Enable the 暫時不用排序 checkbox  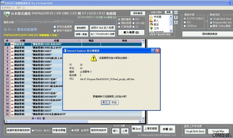click(x=55, y=31)
